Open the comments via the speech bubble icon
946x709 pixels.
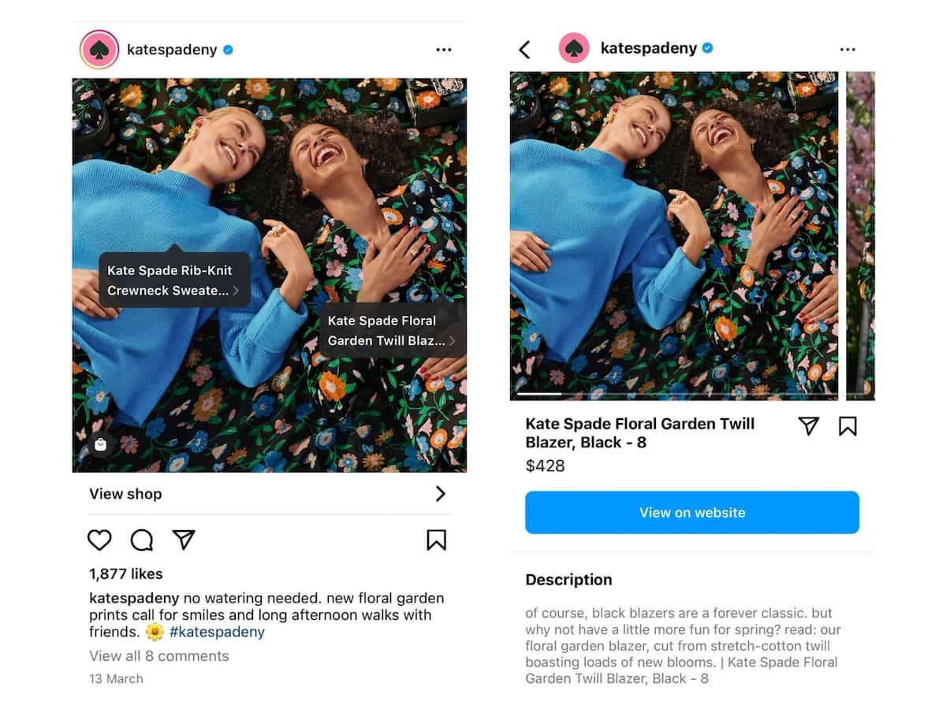point(140,540)
